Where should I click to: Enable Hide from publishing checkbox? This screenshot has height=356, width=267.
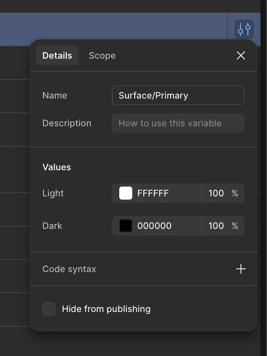[49, 309]
